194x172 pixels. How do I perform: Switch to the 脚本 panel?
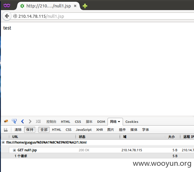coord(89,122)
